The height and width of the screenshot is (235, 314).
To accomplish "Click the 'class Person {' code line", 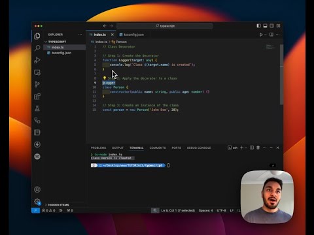I will click(x=115, y=87).
